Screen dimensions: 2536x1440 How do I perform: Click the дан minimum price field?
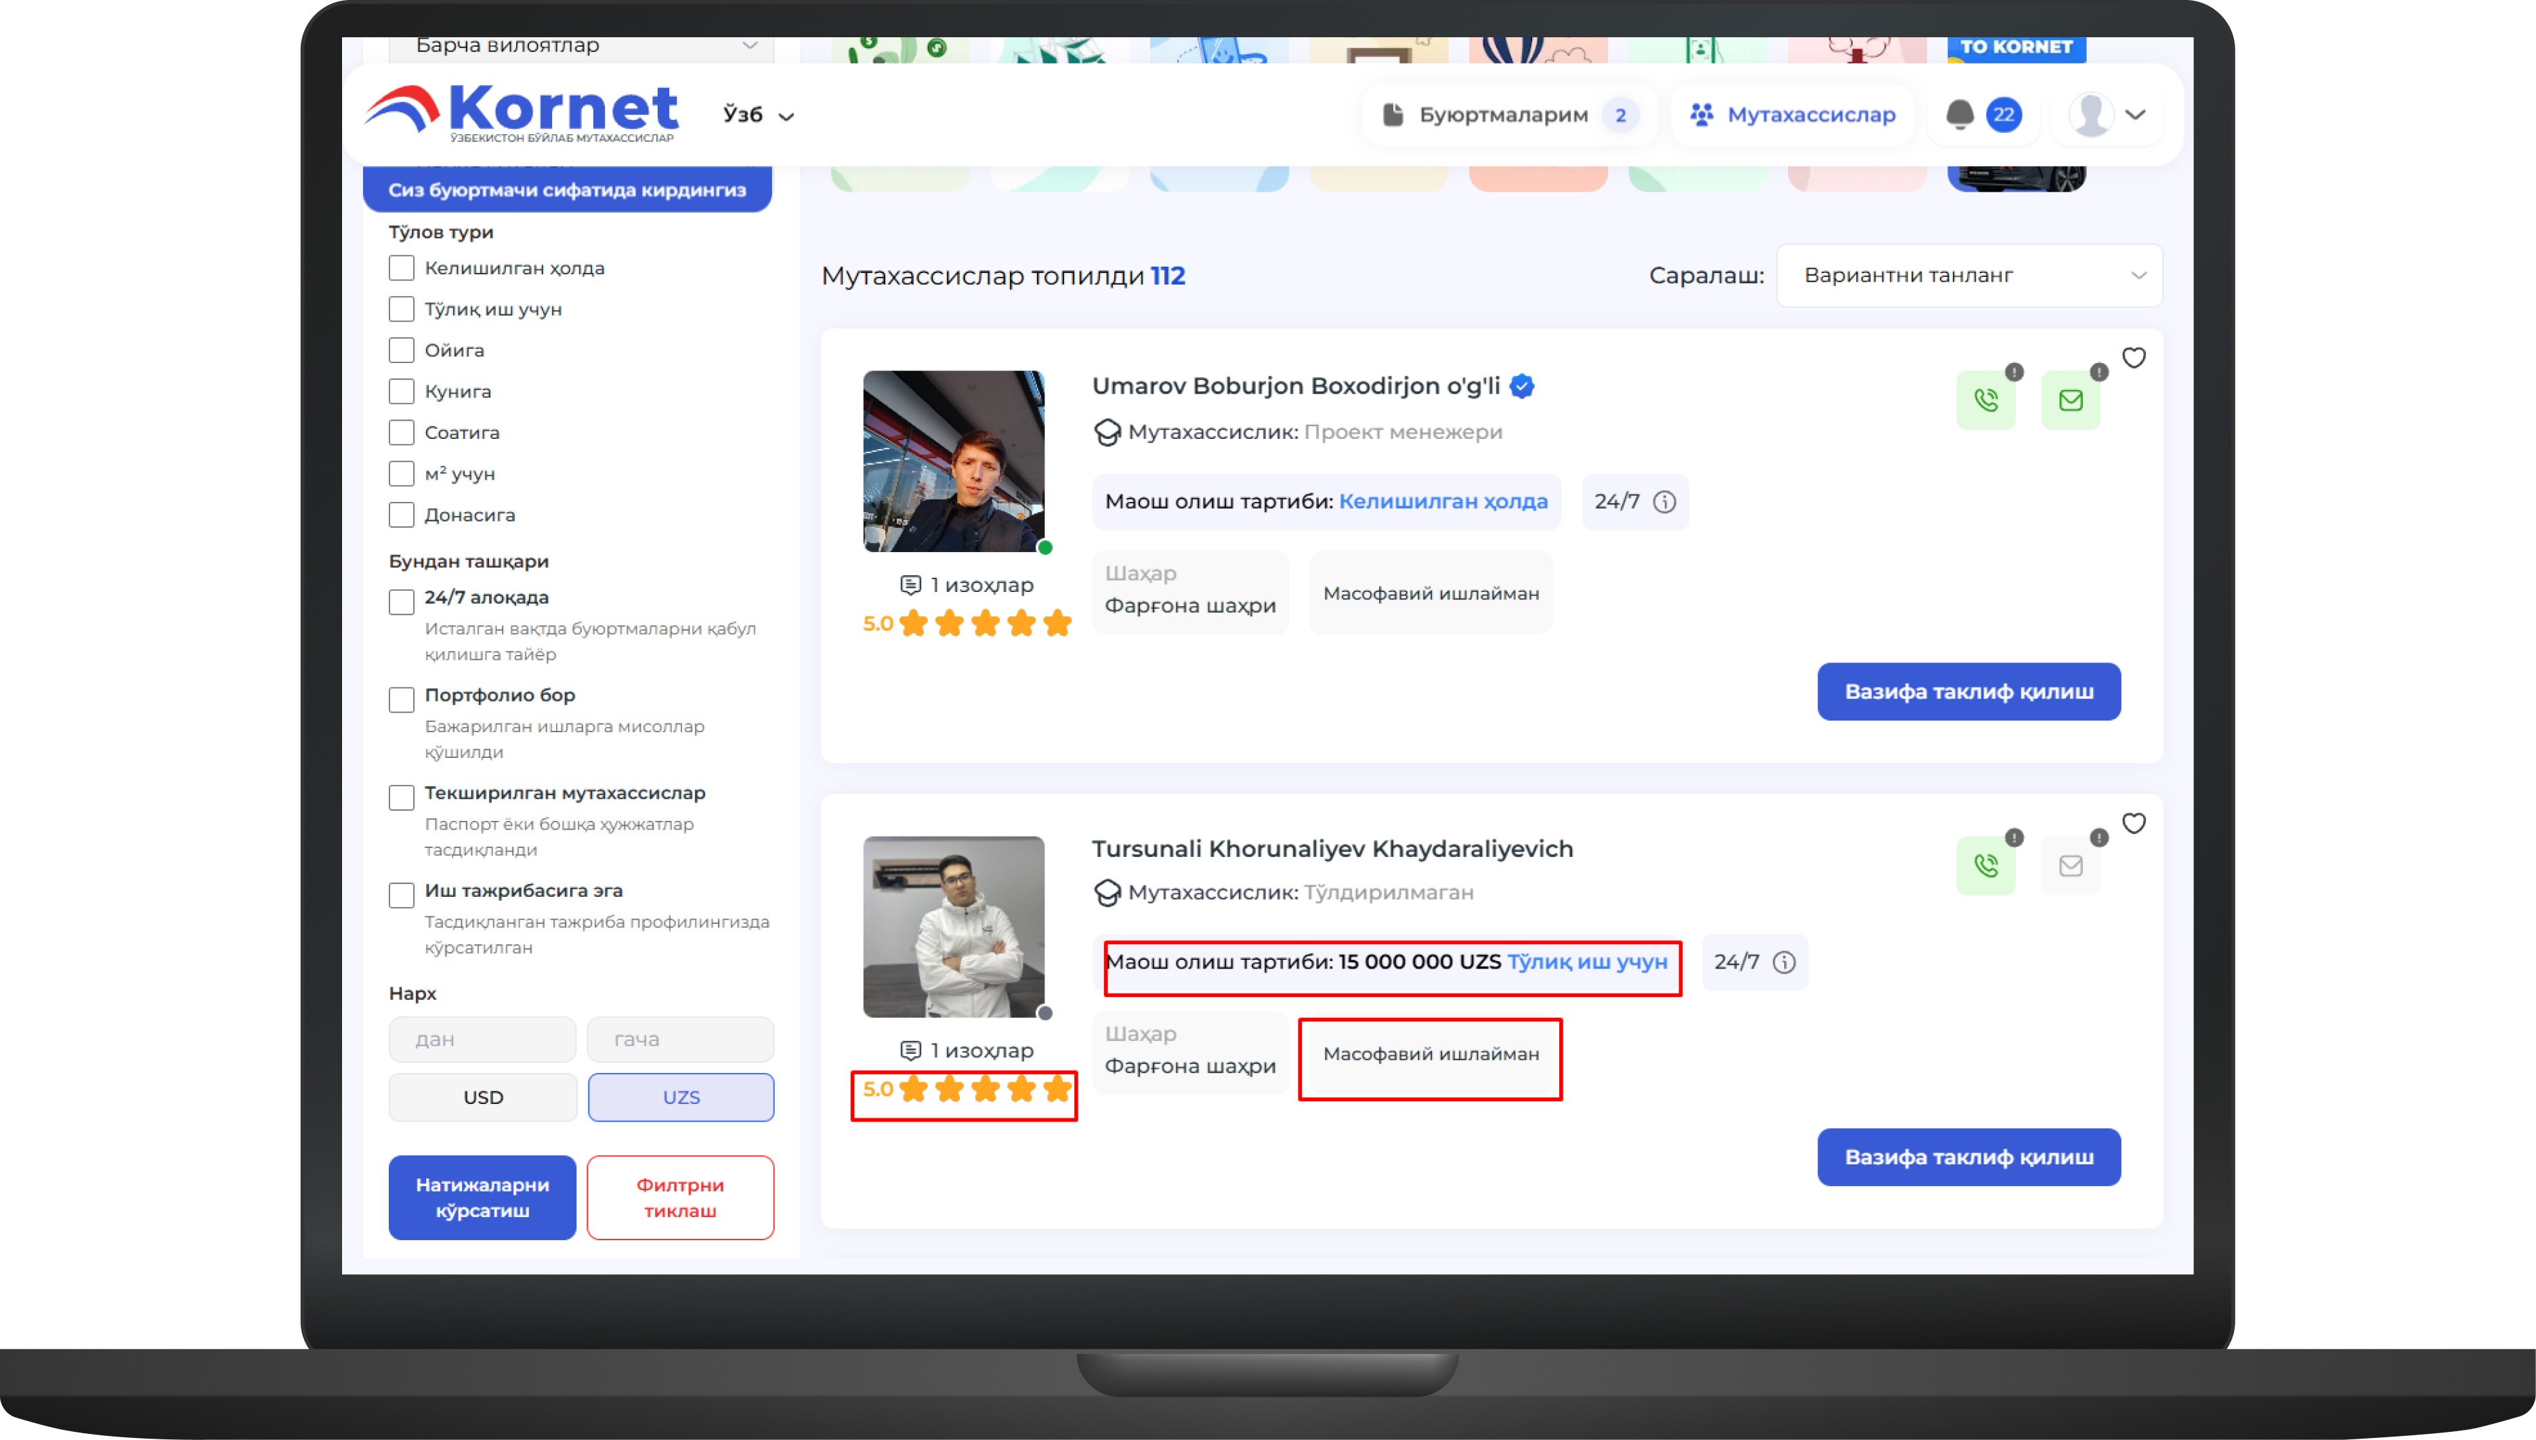(482, 1040)
